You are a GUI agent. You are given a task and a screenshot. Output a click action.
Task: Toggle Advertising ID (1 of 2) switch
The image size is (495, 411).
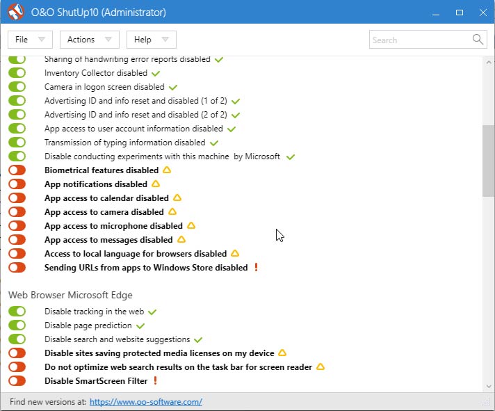17,101
